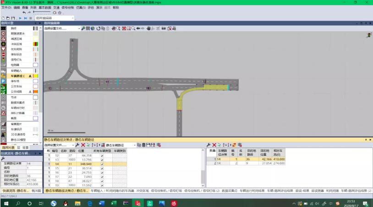Undo last action with the back arrow

pos(24,13)
